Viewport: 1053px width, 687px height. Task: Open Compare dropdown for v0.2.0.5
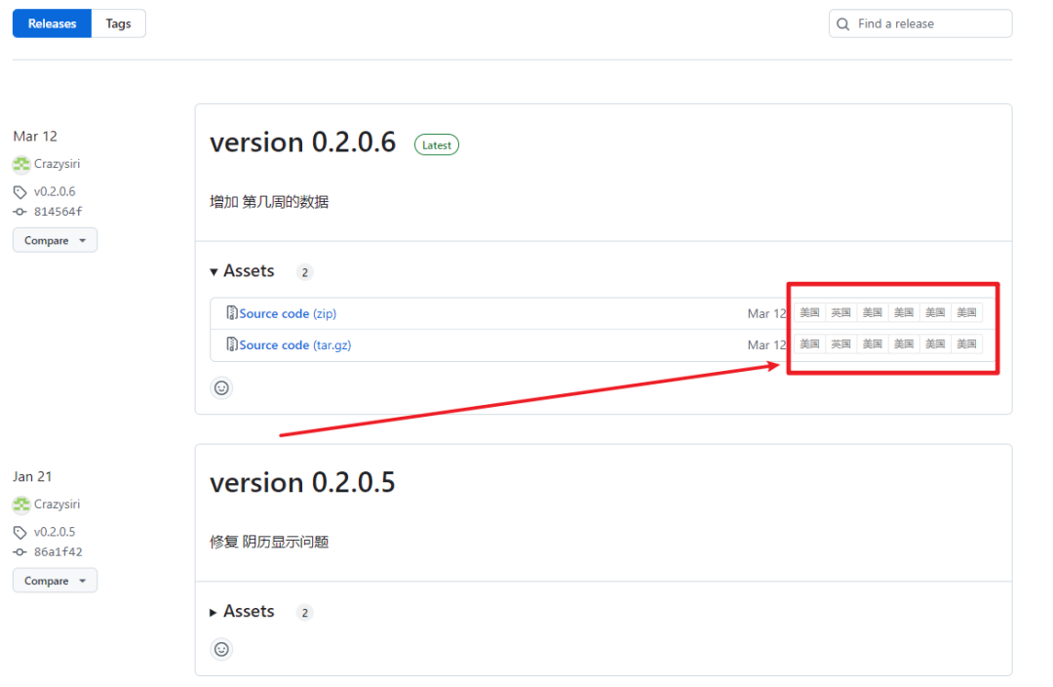point(55,581)
